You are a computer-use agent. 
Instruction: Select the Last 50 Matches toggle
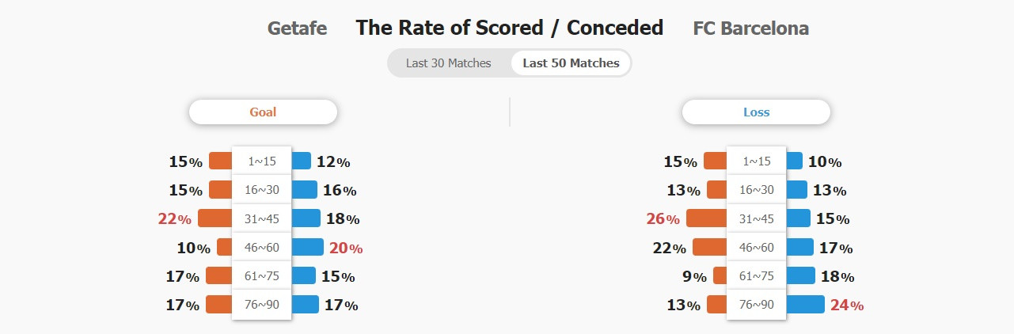click(571, 63)
